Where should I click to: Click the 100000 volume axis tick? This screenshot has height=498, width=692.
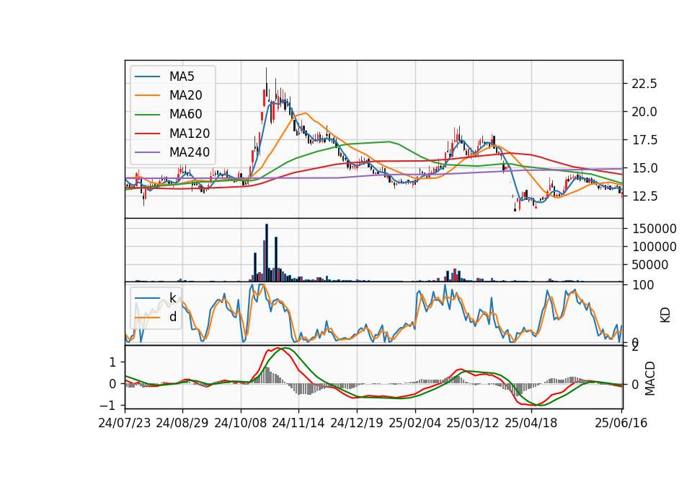pyautogui.click(x=654, y=247)
